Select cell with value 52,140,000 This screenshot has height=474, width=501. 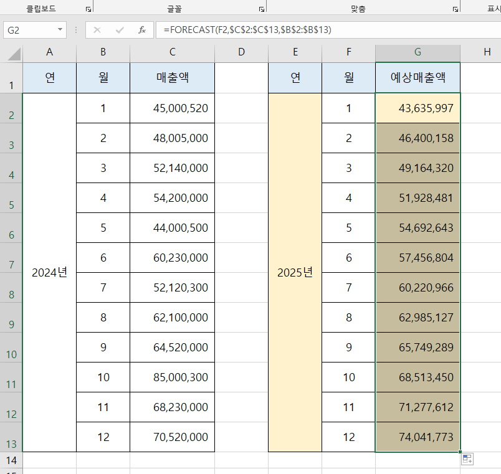pos(173,168)
